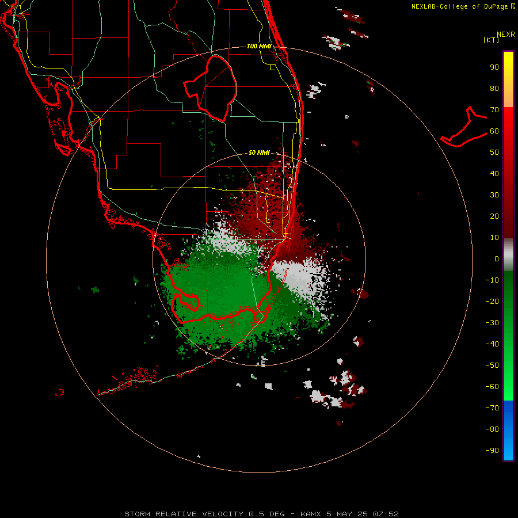Click the gray zero-velocity segment of the color bar
This screenshot has height=518, width=518.
pyautogui.click(x=508, y=255)
